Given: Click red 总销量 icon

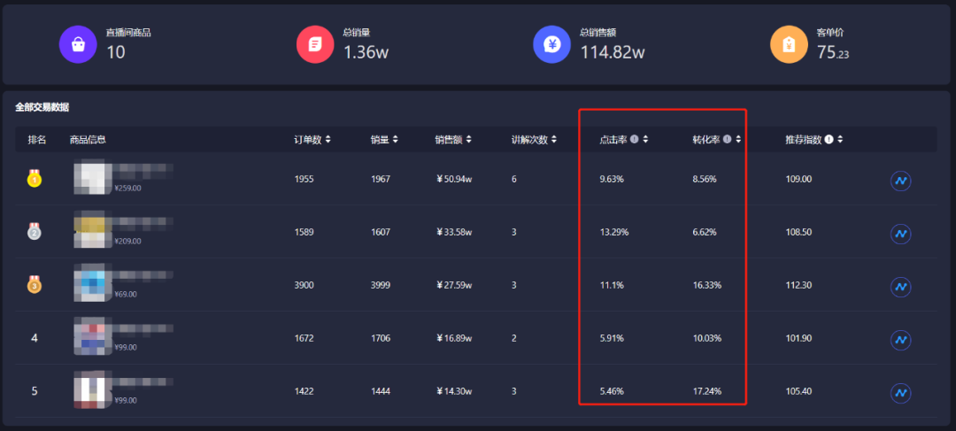Looking at the screenshot, I should (315, 44).
